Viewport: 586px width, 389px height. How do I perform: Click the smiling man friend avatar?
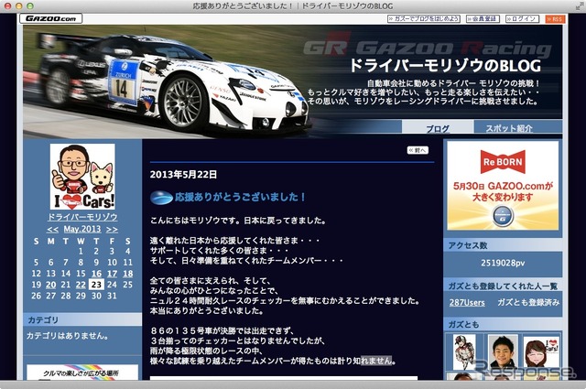503,352
